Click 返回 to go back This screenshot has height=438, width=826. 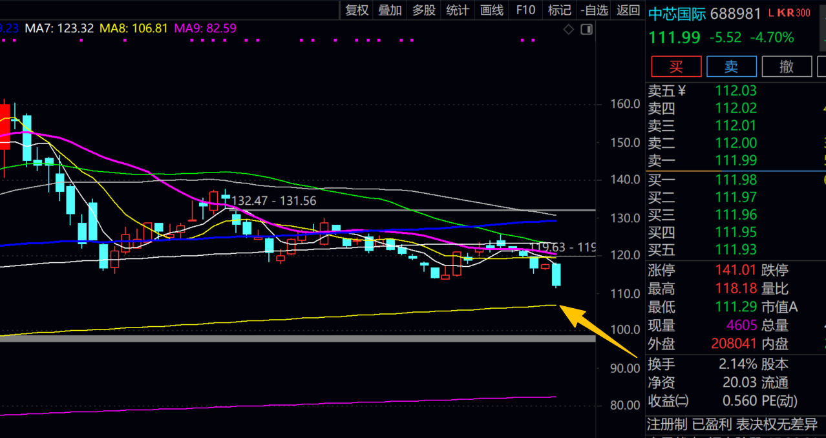(x=628, y=10)
